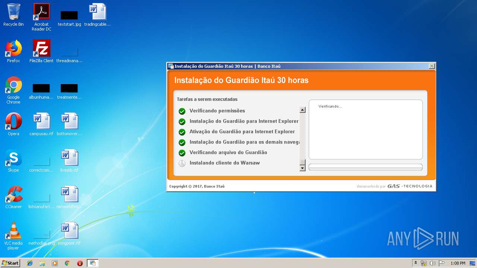Select songpoor.rtf document icon

pos(69,234)
